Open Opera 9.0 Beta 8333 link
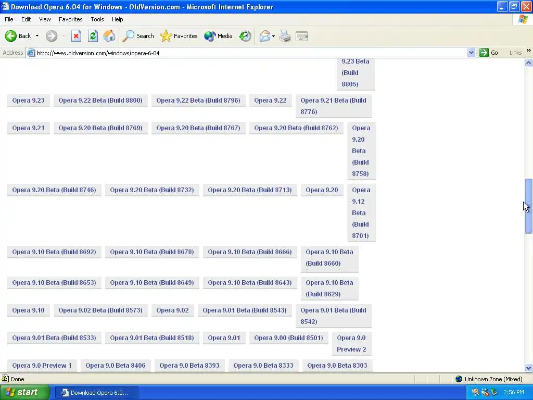Viewport: 533px width, 400px height. point(263,365)
